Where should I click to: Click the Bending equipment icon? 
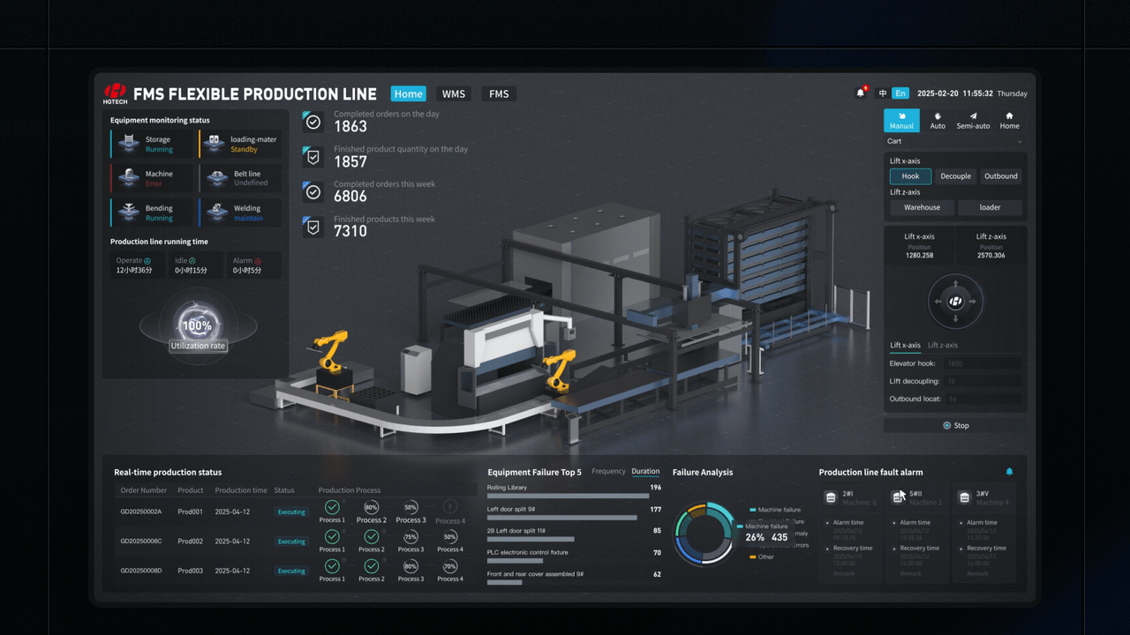coord(130,213)
